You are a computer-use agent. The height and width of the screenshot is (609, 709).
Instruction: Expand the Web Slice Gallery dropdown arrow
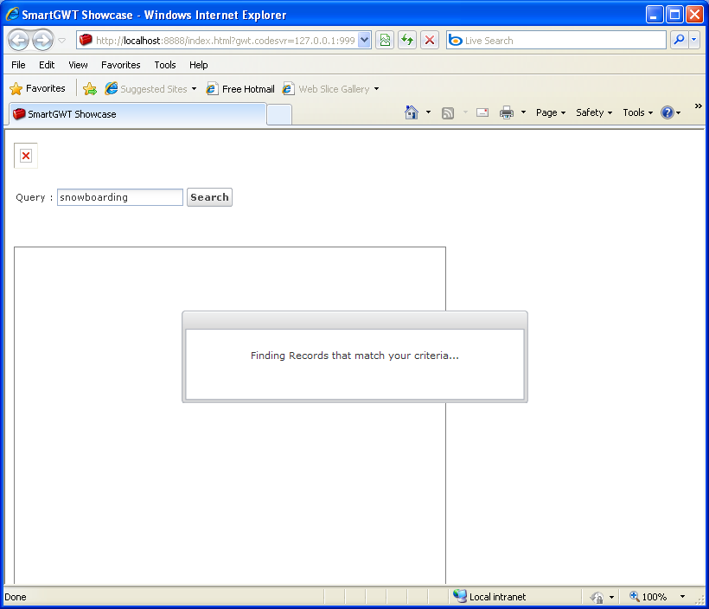coord(376,89)
